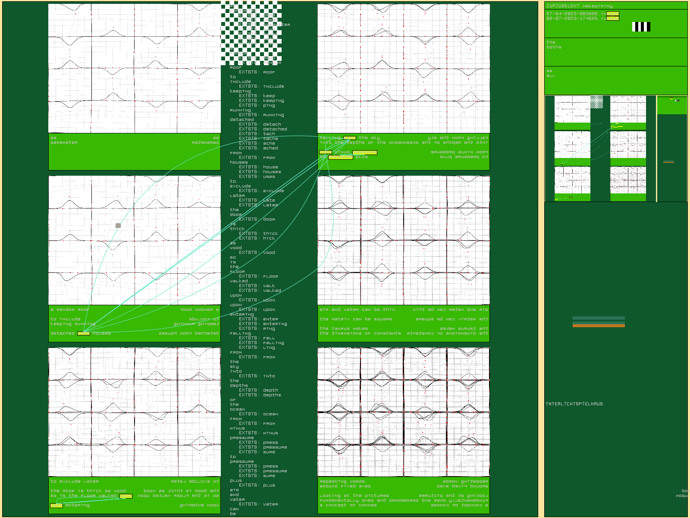This screenshot has height=518, width=690.
Task: Toggle highlighted 'upon' before 'entering'
Action: tap(56, 505)
